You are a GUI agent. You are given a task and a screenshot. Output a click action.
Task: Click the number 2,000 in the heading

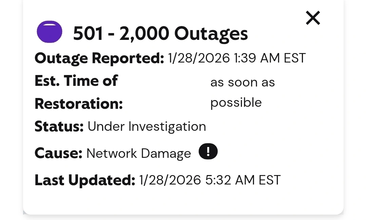click(144, 33)
